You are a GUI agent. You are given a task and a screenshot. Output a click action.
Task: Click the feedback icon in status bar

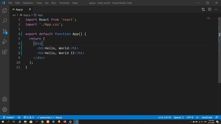pyautogui.click(x=217, y=117)
